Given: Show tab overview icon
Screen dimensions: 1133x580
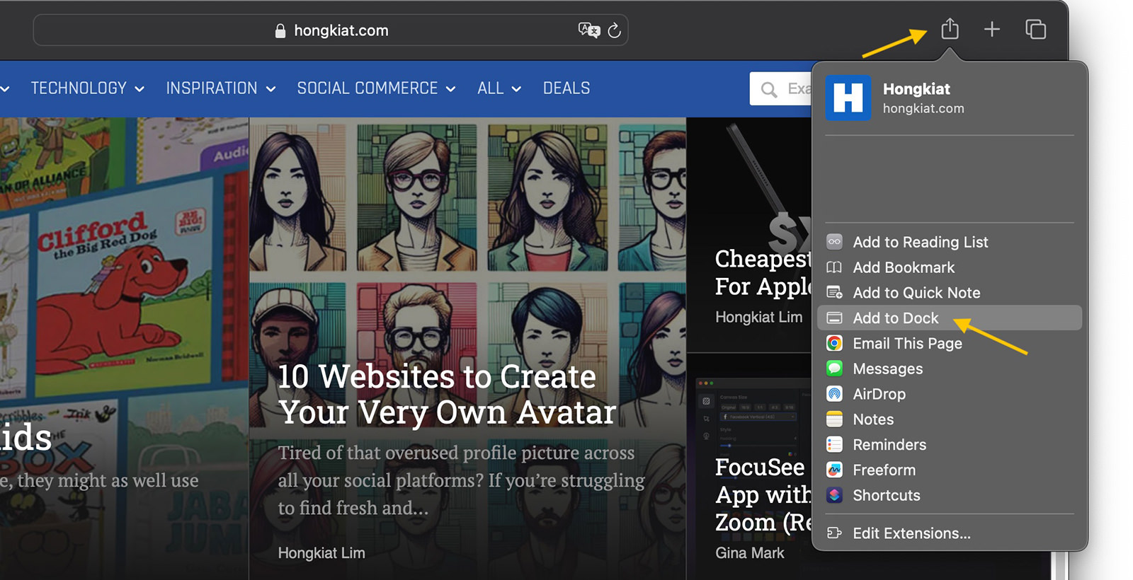Looking at the screenshot, I should pyautogui.click(x=1035, y=29).
